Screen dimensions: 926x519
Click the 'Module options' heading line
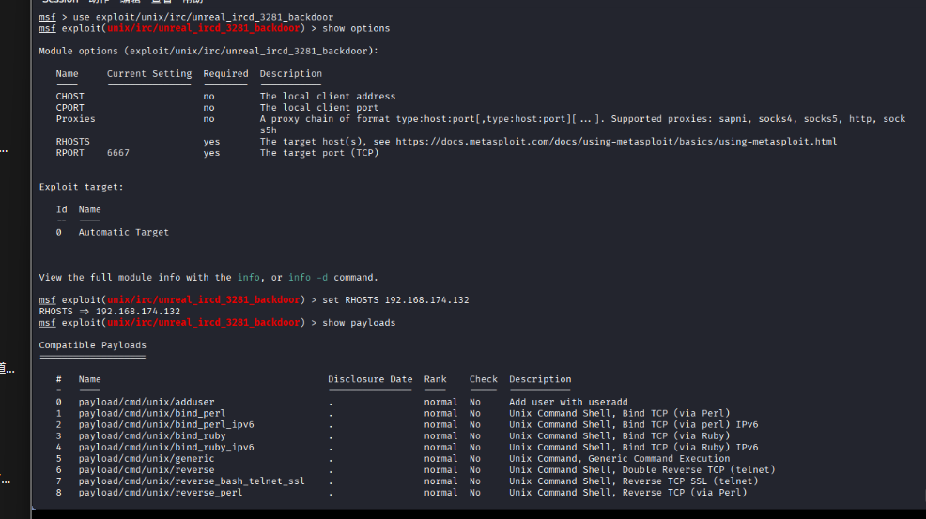[208, 52]
